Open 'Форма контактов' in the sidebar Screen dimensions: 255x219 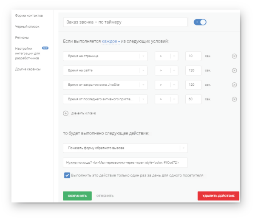29,16
